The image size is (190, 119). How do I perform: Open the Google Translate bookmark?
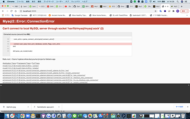coord(19,15)
